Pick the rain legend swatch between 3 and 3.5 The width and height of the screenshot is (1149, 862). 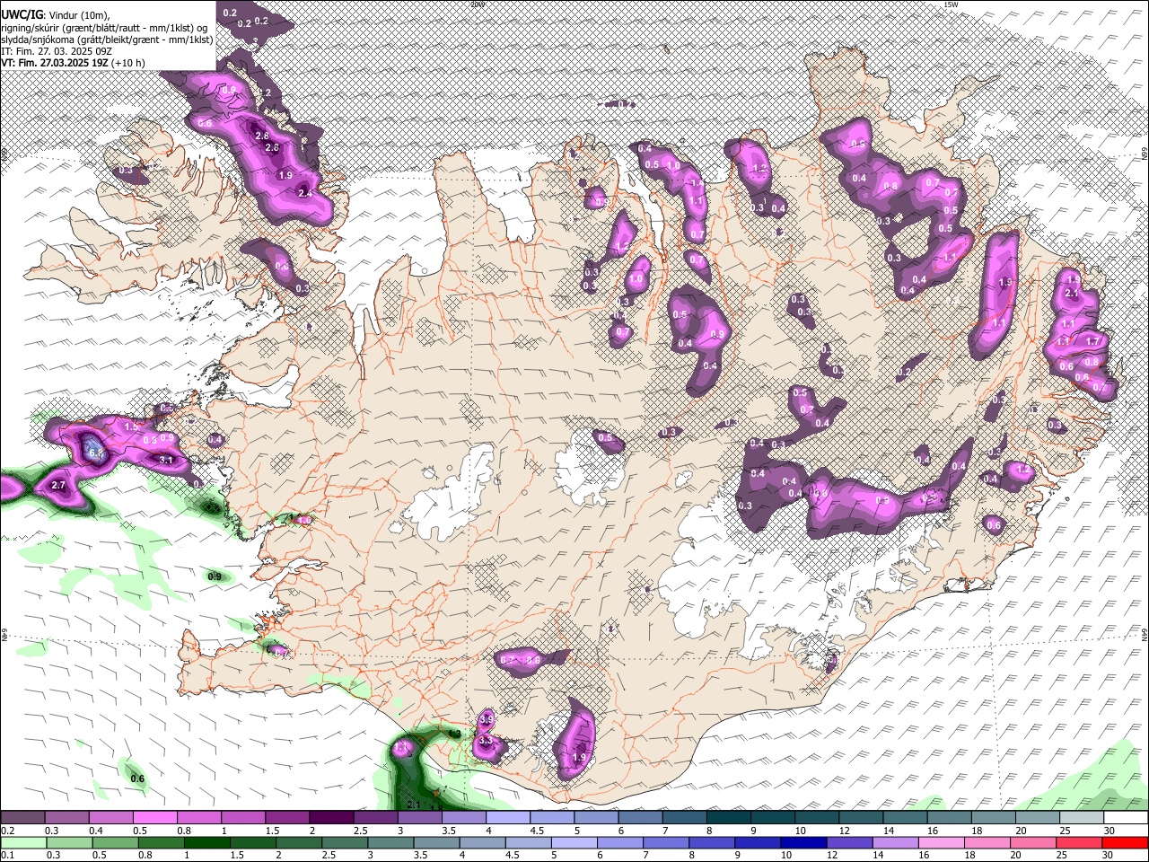tap(390, 842)
